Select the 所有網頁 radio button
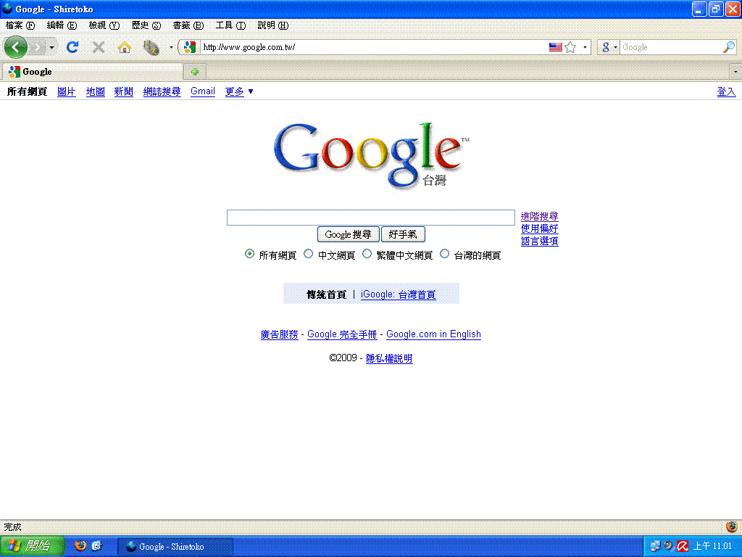 coord(249,254)
